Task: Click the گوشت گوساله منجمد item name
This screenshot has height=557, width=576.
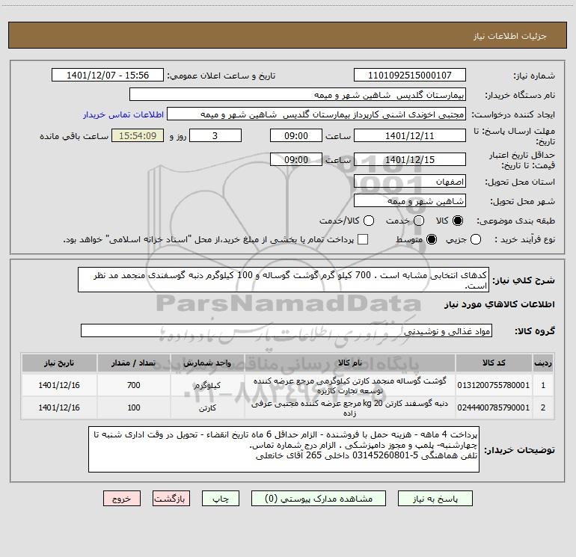Action: pos(350,385)
